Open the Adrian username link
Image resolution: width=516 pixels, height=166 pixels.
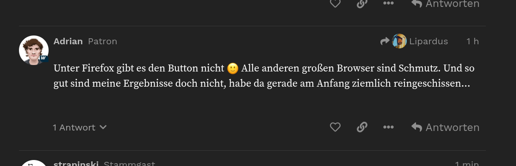coord(68,41)
